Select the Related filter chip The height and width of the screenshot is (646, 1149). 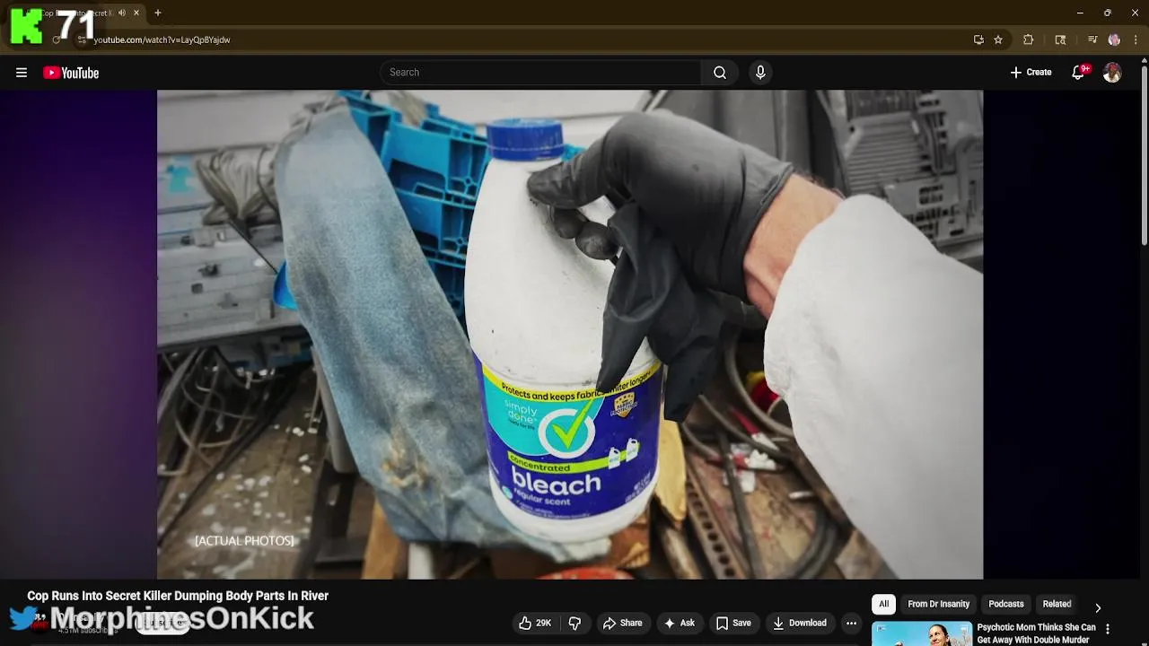point(1057,604)
